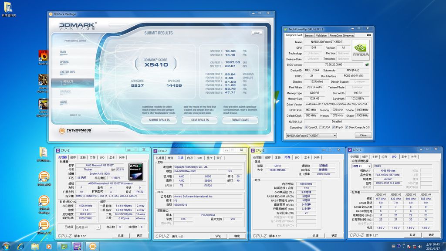Image resolution: width=446 pixels, height=251 pixels.
Task: Open the FurMark desktop shortcut
Action: (x=43, y=57)
